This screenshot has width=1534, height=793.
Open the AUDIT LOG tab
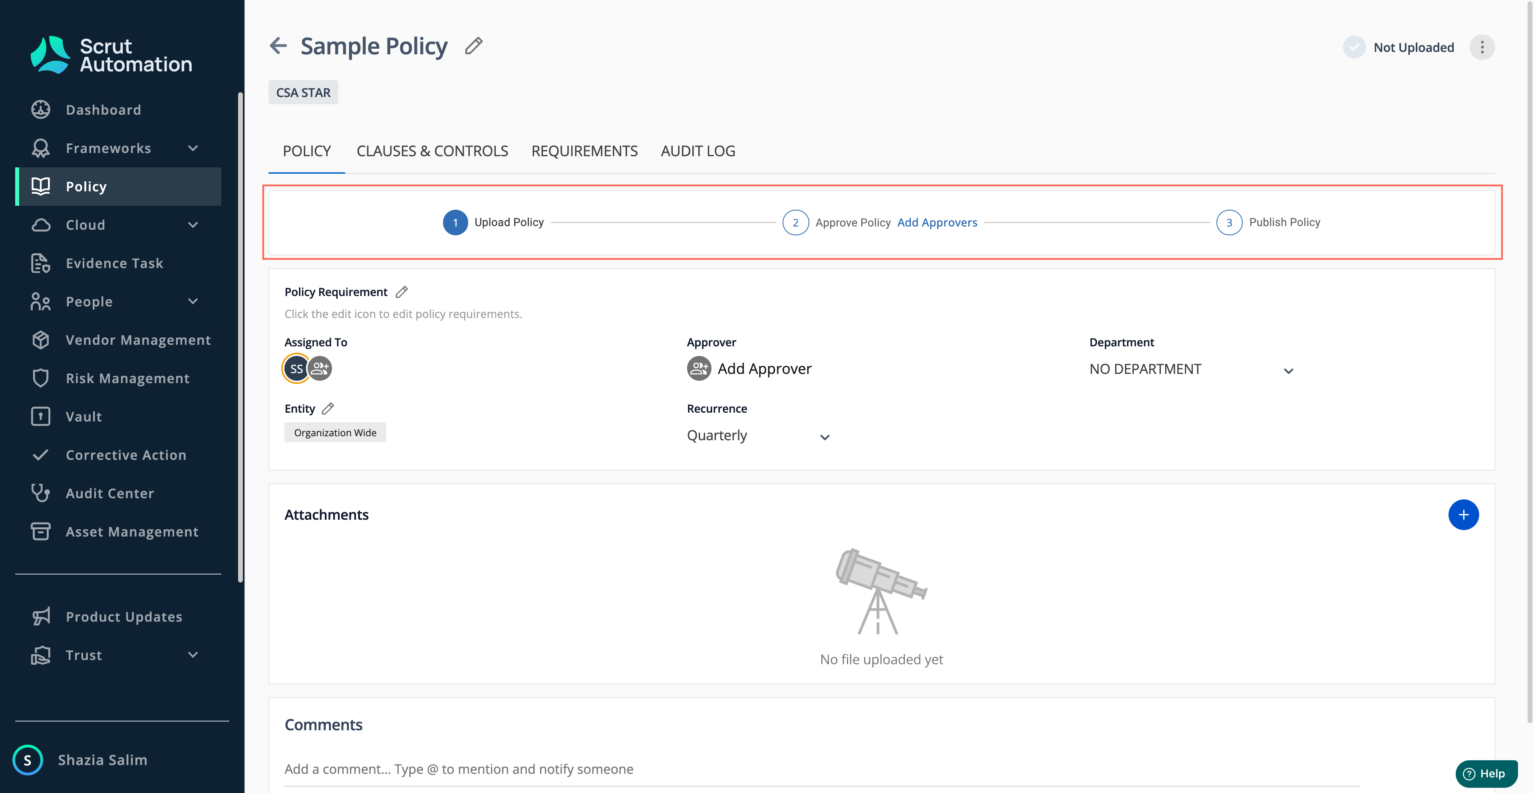[698, 151]
